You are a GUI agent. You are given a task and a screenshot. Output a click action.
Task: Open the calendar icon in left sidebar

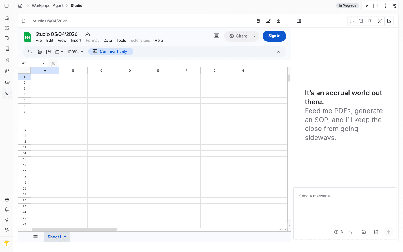[7, 38]
